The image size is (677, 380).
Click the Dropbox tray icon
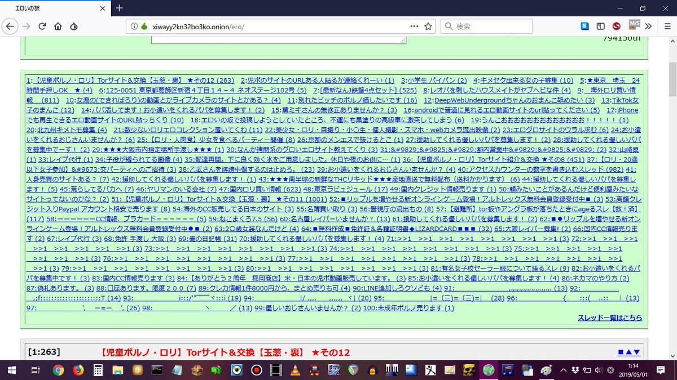tap(577, 370)
